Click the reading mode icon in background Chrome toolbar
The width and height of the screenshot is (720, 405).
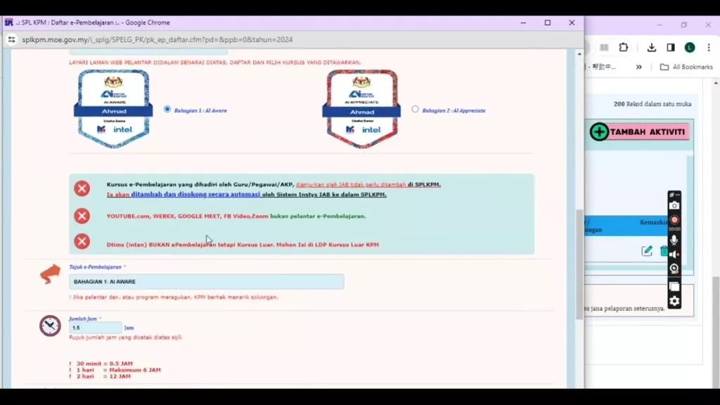click(x=604, y=47)
